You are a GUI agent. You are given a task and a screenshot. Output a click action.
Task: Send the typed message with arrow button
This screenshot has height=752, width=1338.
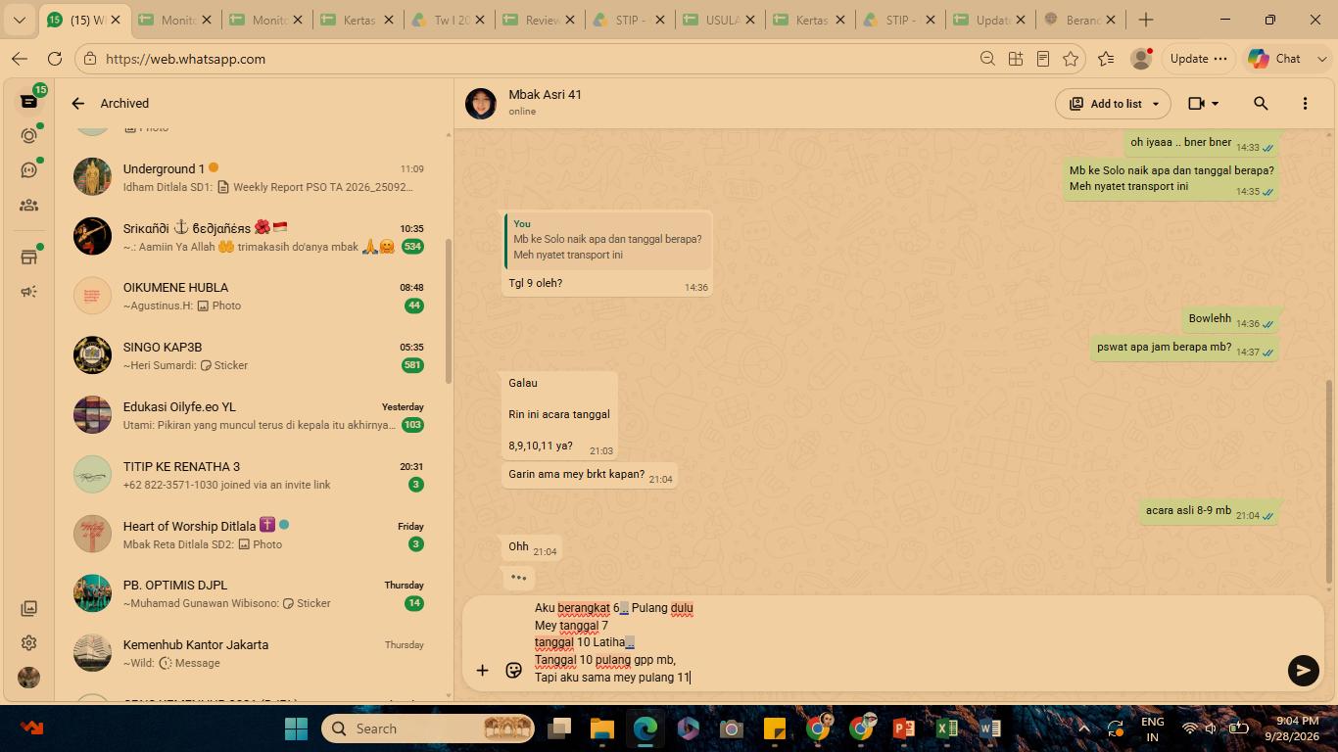pos(1303,670)
